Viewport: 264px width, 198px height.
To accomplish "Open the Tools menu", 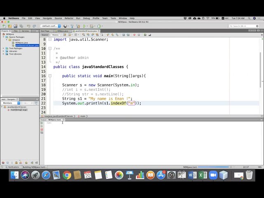I will [x=113, y=18].
